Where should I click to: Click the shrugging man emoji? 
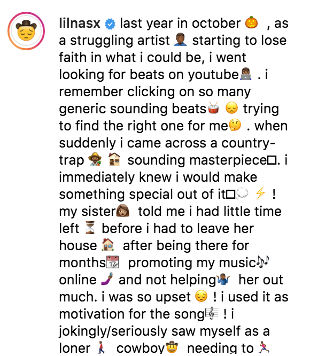pyautogui.click(x=223, y=279)
